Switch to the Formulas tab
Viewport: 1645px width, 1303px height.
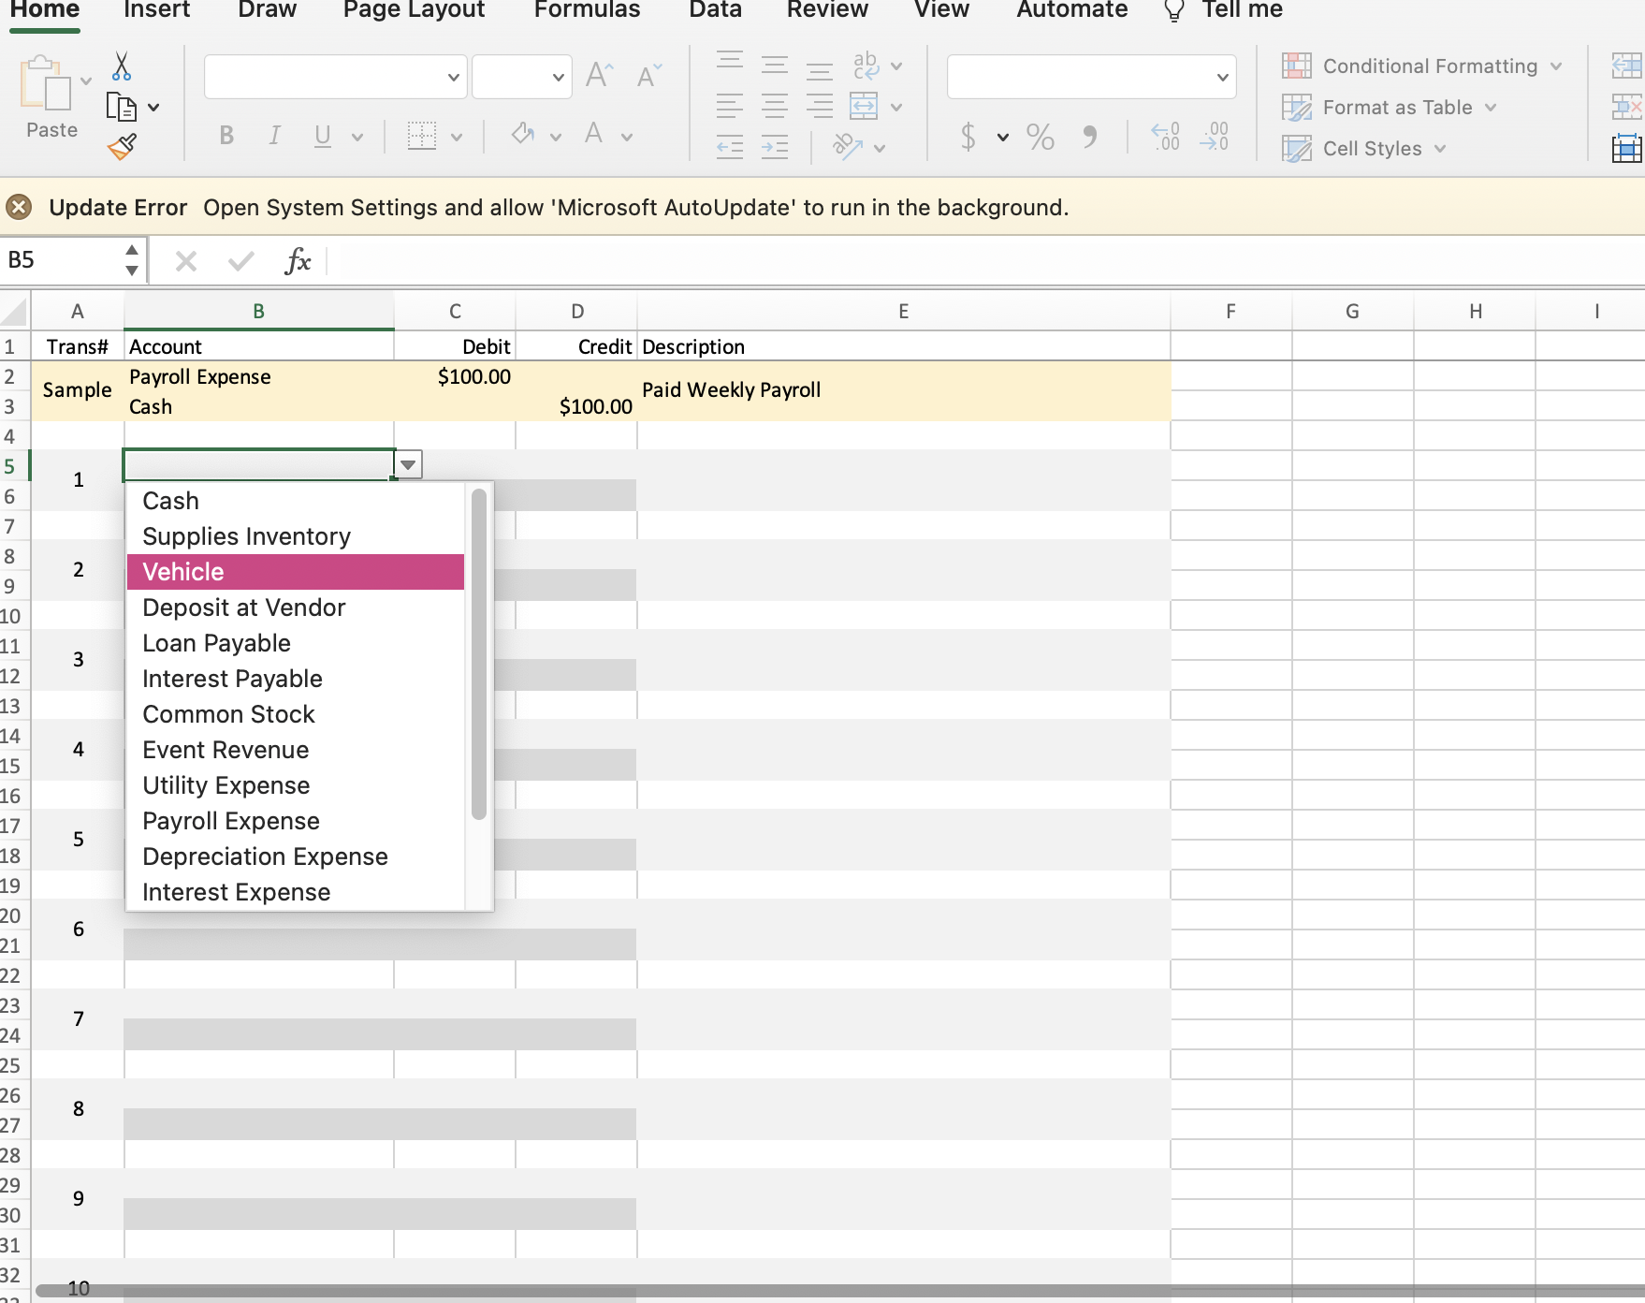pyautogui.click(x=587, y=11)
